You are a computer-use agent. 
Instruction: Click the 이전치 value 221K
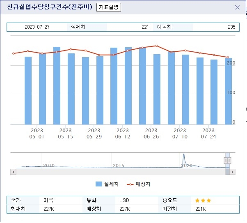pos(200,209)
